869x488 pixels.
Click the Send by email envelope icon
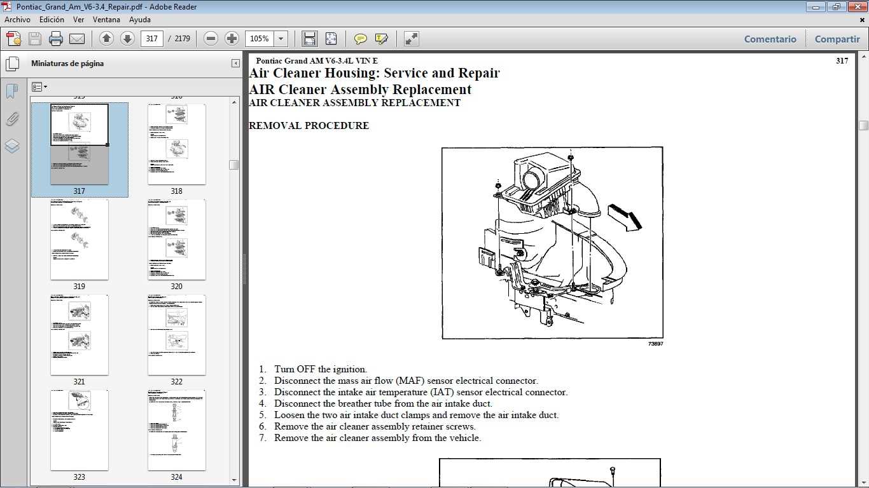click(x=77, y=39)
